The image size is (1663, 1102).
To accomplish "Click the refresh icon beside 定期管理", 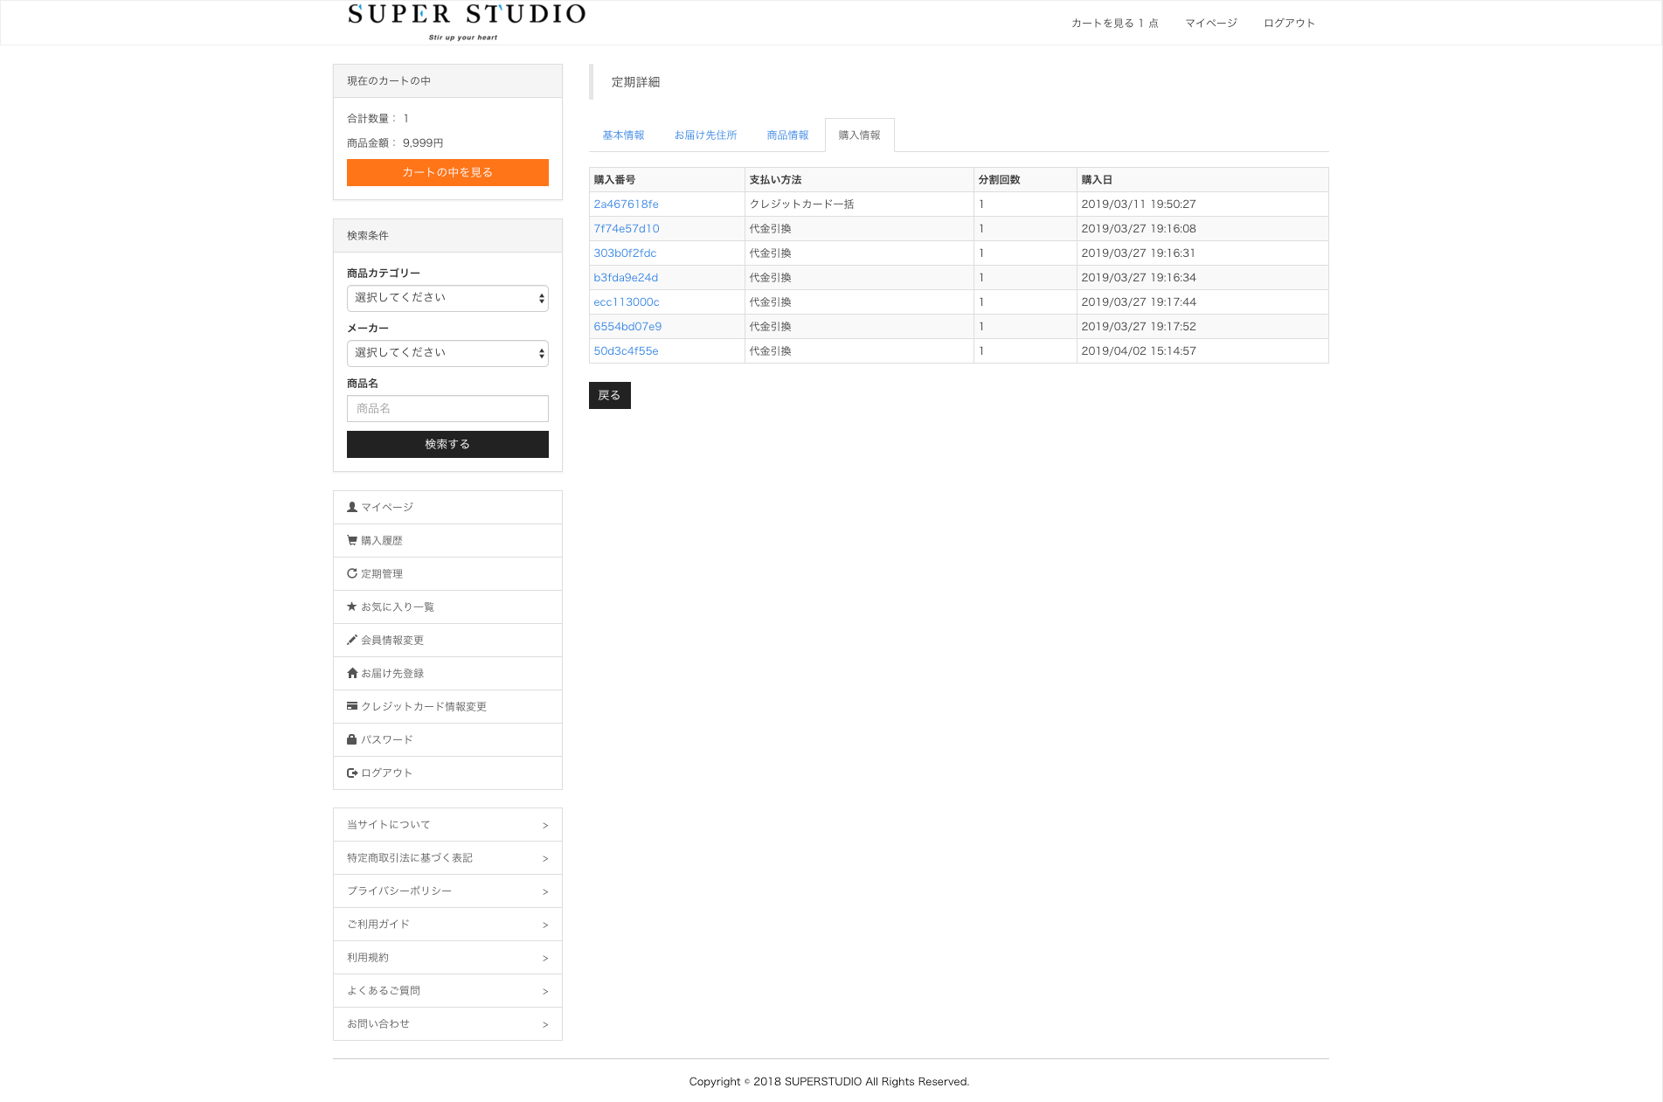I will click(352, 573).
